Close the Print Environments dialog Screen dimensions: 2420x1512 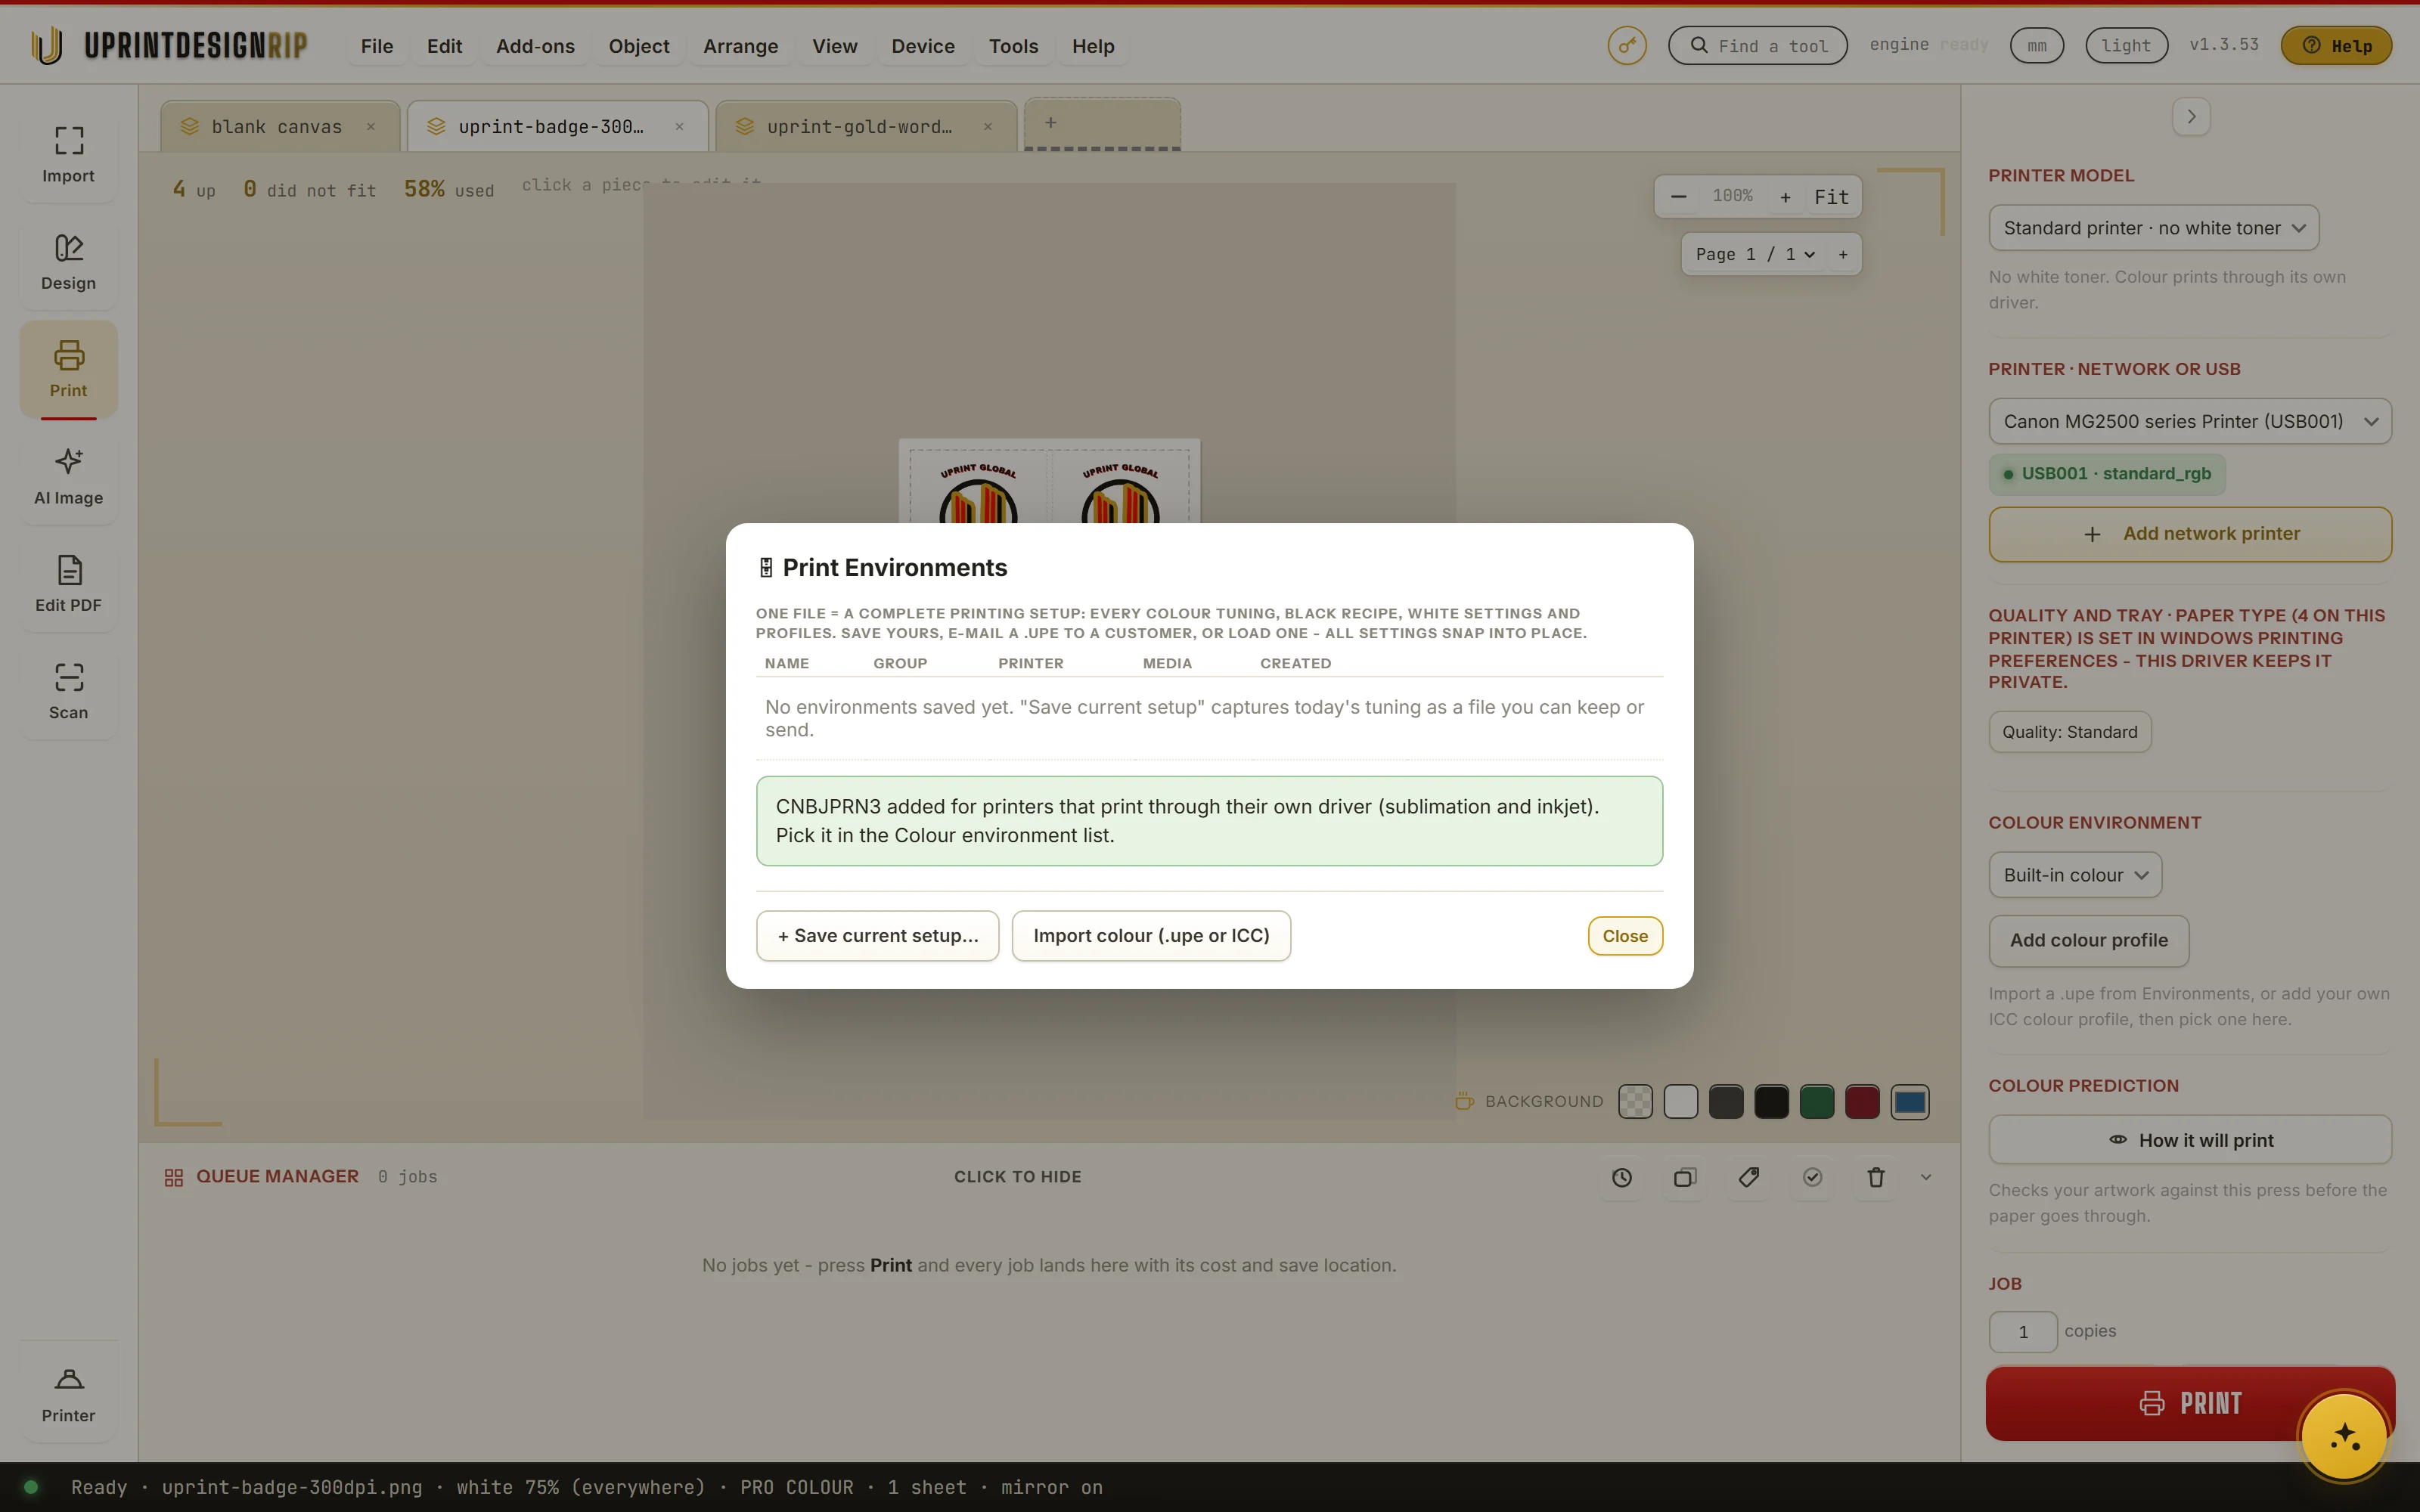coord(1625,936)
